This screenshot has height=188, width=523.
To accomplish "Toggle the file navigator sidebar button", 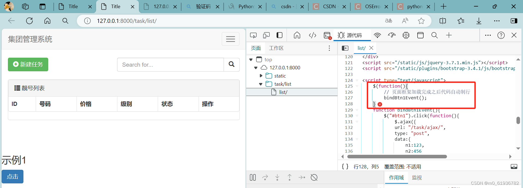I will coord(345,48).
